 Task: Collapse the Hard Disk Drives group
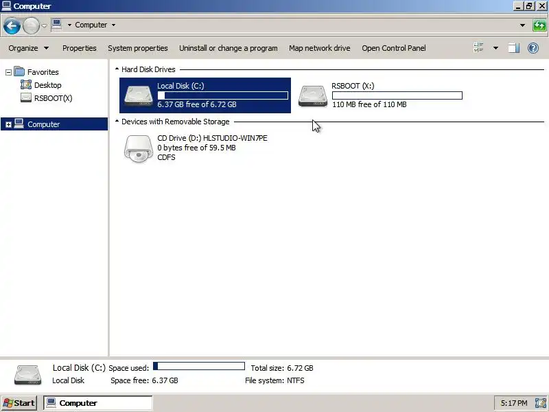coord(117,69)
